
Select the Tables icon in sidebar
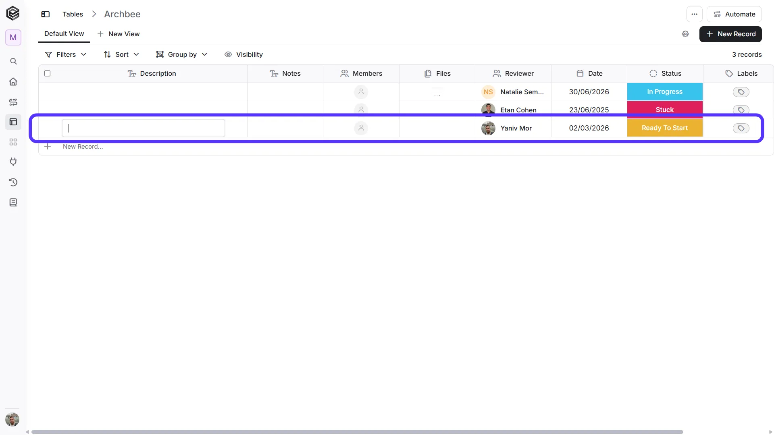pos(13,122)
